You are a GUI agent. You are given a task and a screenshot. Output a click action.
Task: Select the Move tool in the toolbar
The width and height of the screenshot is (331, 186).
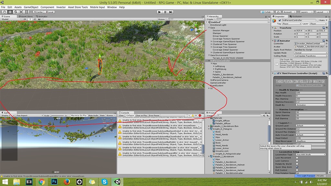coord(9,12)
